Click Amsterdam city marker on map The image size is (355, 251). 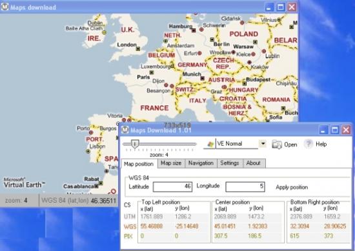(166, 41)
